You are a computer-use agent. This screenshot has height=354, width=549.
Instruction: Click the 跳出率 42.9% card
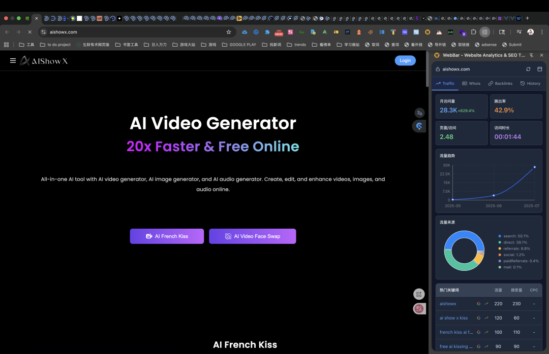[x=516, y=106]
